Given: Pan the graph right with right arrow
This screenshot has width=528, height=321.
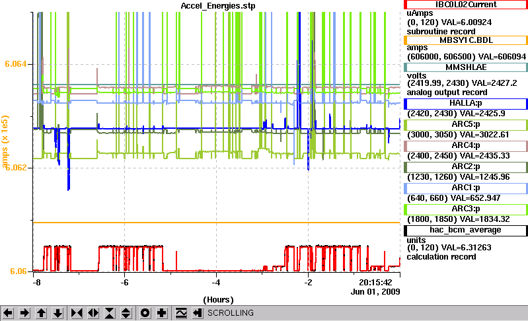Looking at the screenshot, I should click(24, 313).
